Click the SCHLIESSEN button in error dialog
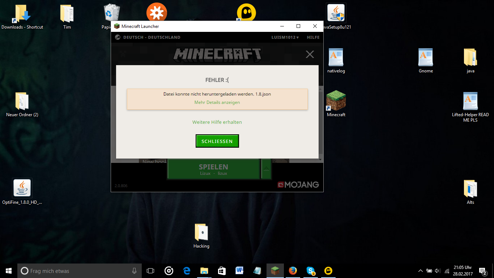Viewport: 494px width, 278px height. [217, 141]
